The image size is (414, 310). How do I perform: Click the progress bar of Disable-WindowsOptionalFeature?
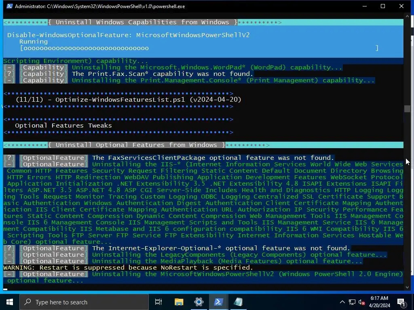point(199,48)
